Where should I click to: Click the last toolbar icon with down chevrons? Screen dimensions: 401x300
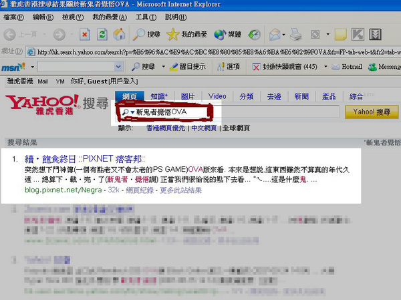point(375,34)
